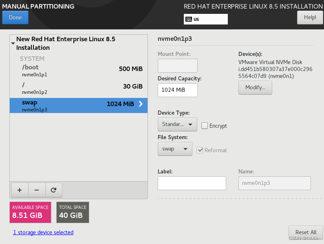Click the SYSTEM group heading

[x=32, y=59]
